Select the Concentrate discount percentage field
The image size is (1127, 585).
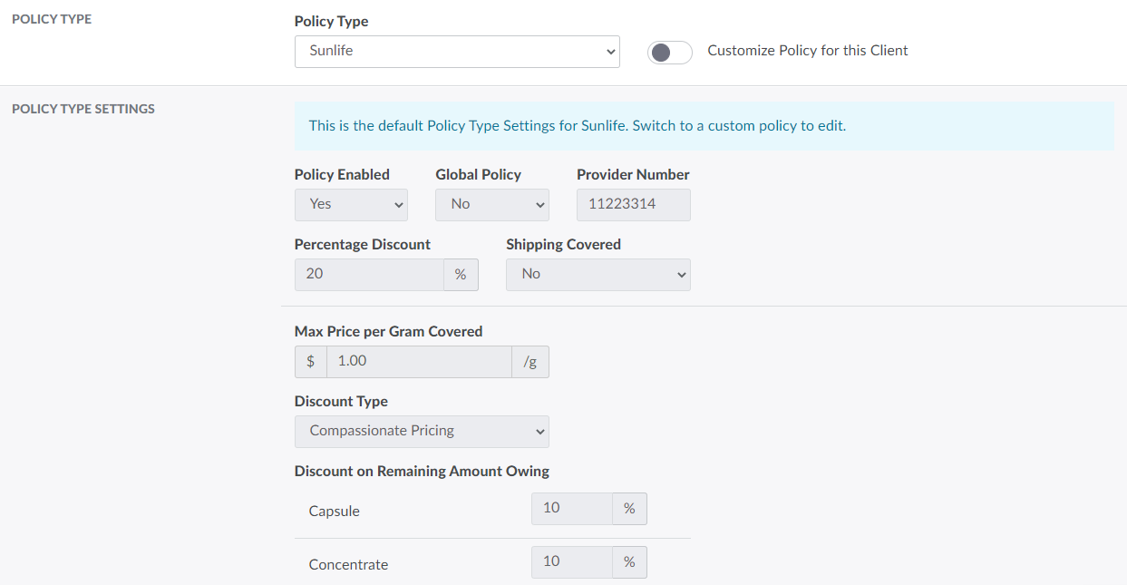pos(572,562)
